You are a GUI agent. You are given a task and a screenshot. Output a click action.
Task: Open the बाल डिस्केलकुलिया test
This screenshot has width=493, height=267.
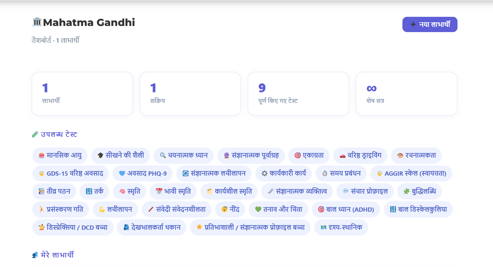pos(418,209)
